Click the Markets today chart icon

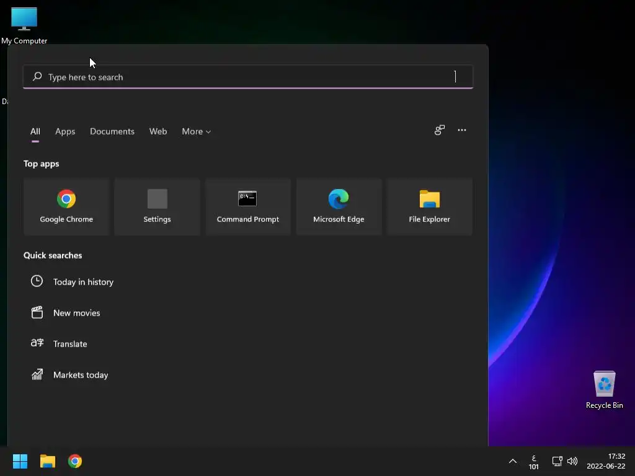[37, 374]
